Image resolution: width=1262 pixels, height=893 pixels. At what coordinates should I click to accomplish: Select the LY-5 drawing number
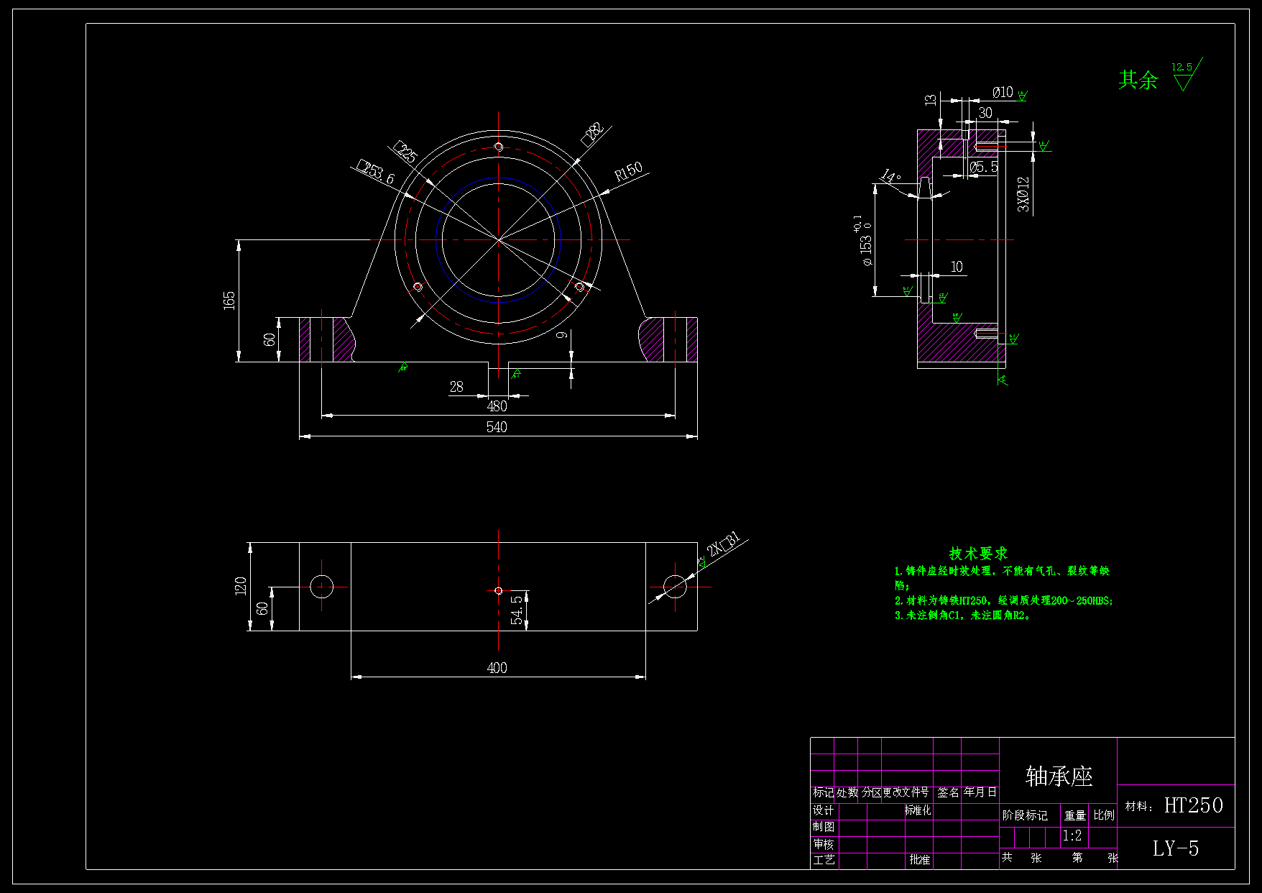point(1176,848)
